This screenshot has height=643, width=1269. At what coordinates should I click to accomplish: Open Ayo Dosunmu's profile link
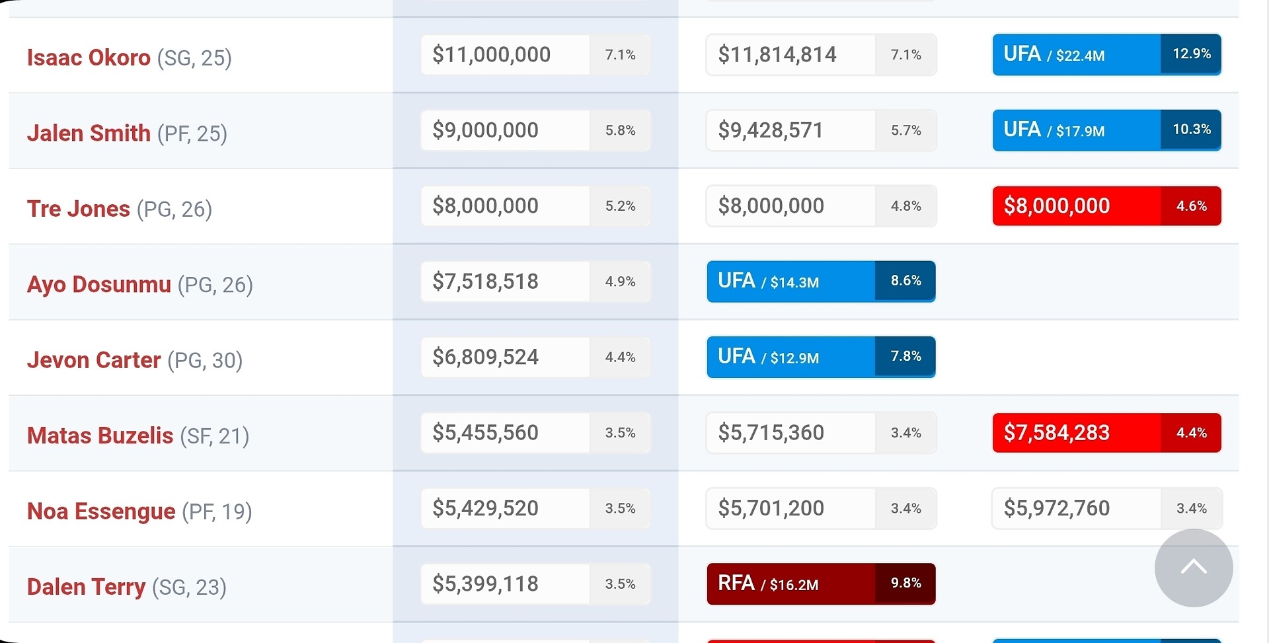(98, 284)
